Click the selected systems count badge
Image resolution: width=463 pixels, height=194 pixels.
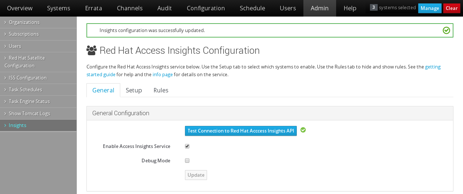[x=374, y=7]
